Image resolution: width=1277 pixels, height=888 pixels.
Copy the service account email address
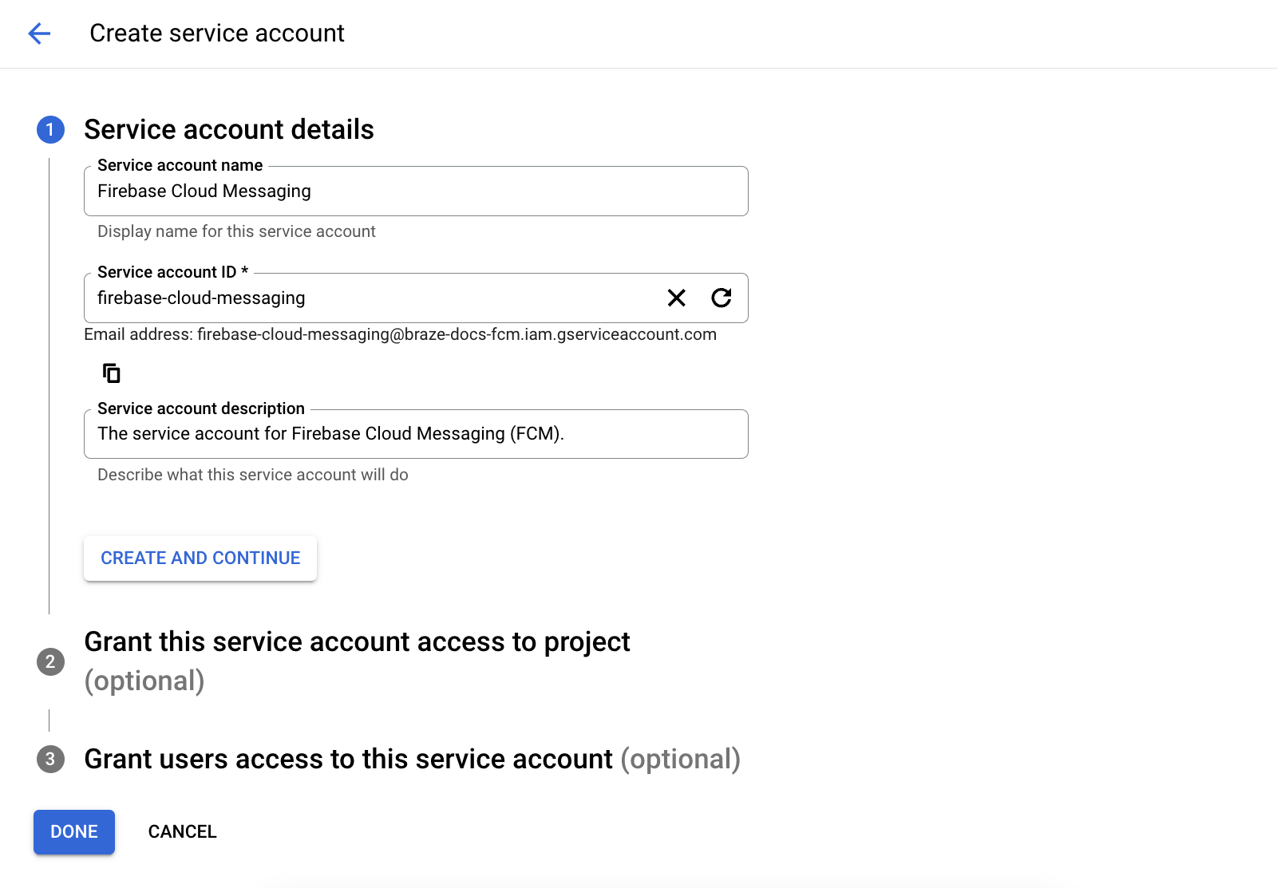[112, 373]
